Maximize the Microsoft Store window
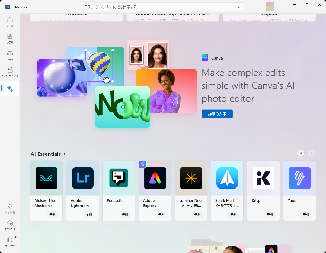Screen dimensions: 326x253 [307, 5]
